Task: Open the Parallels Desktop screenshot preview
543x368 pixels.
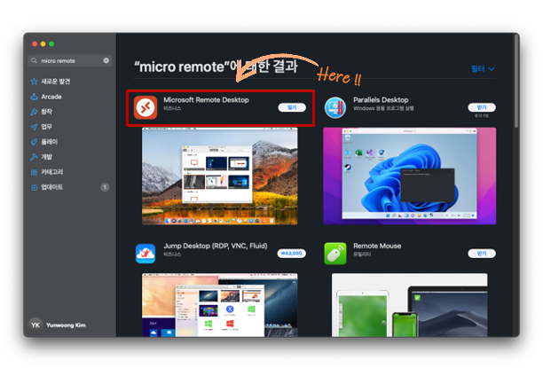Action: 409,176
